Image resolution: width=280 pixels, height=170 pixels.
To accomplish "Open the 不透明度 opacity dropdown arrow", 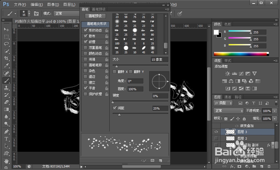I will click(275, 111).
